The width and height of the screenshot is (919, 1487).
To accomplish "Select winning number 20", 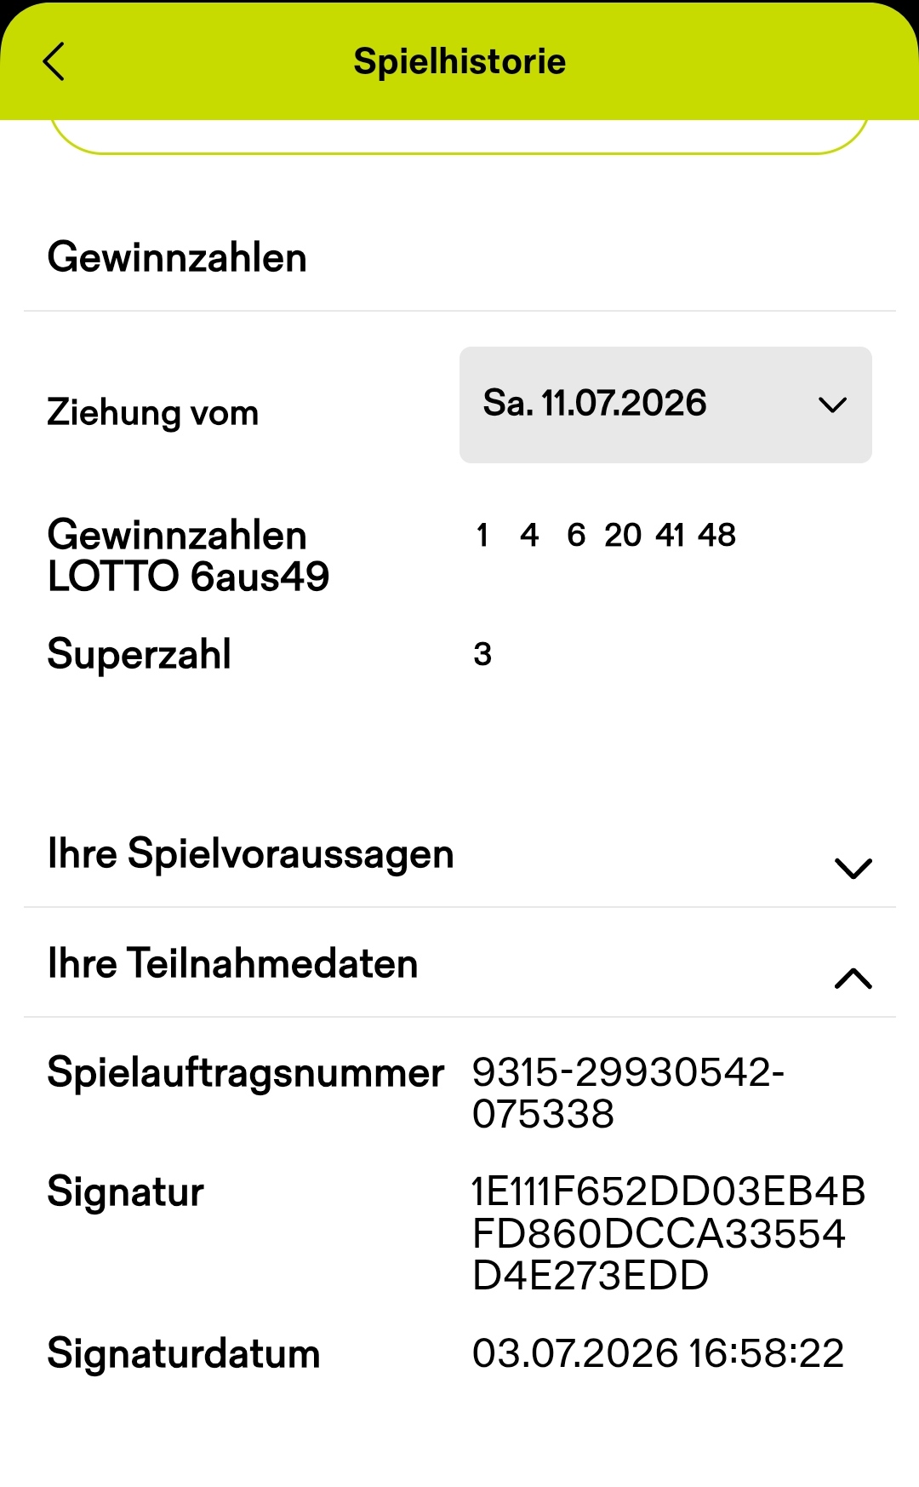I will 623,536.
